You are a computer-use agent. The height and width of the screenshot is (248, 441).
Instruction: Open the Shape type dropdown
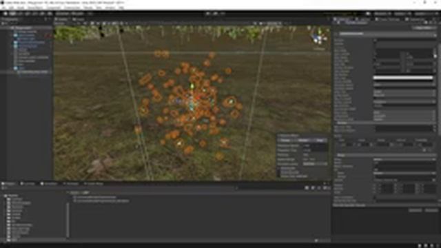pos(404,159)
